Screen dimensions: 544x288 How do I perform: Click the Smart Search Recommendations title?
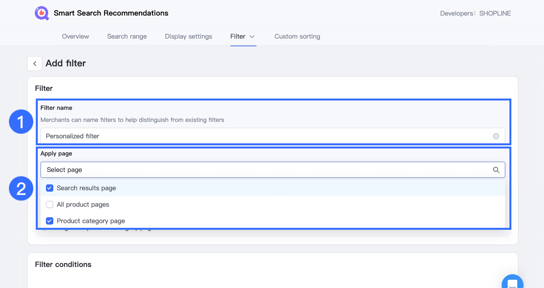(x=111, y=13)
